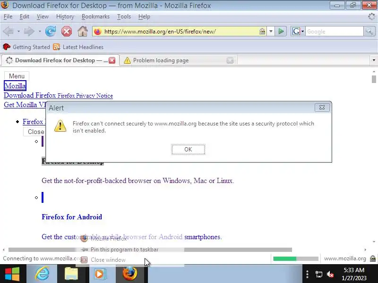Open the Back history dropdown arrow

click(x=18, y=32)
